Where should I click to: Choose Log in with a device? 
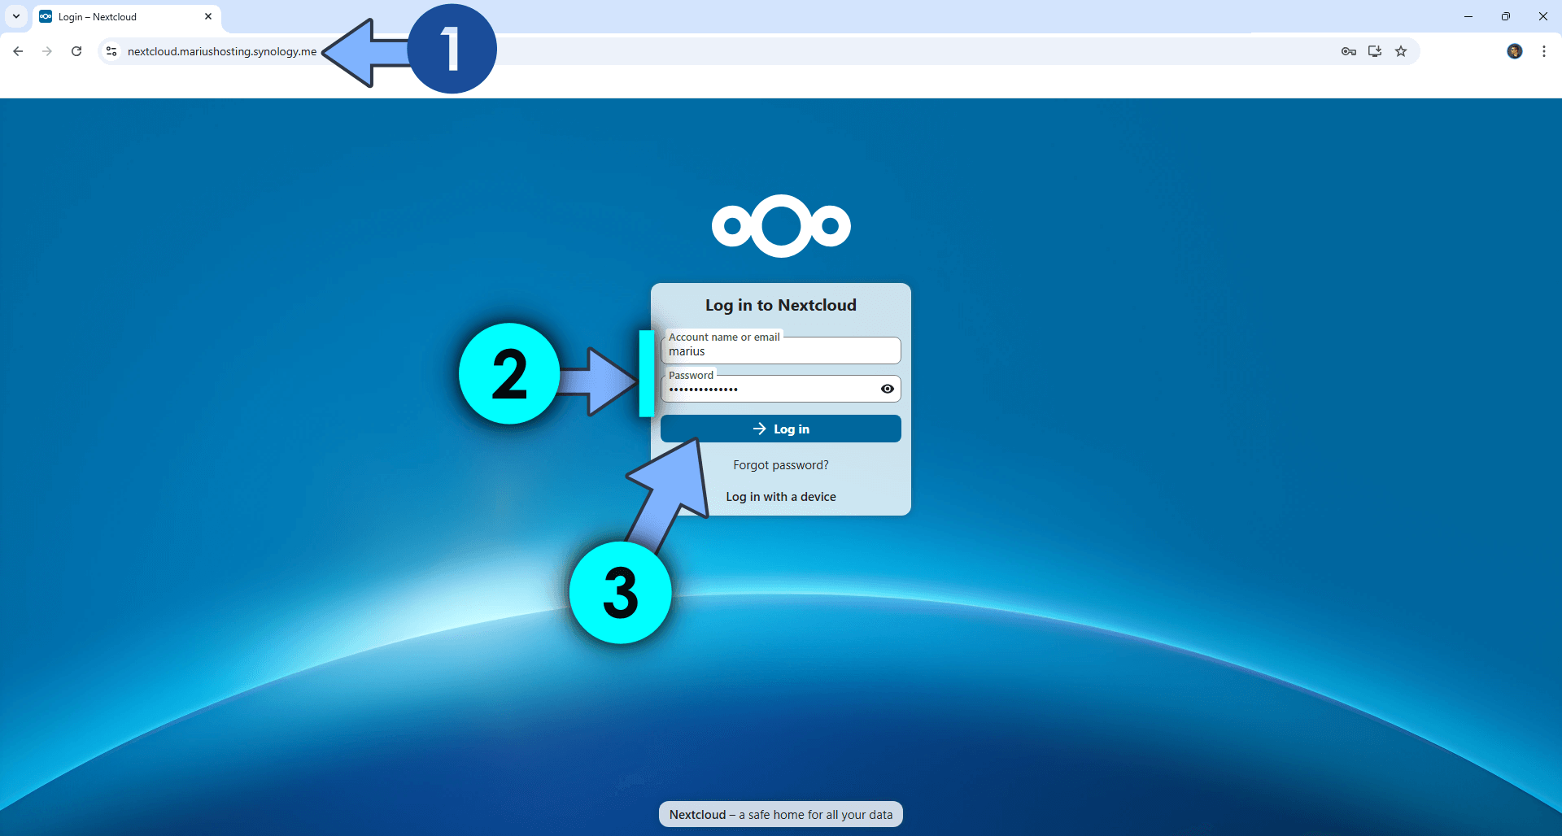point(781,497)
